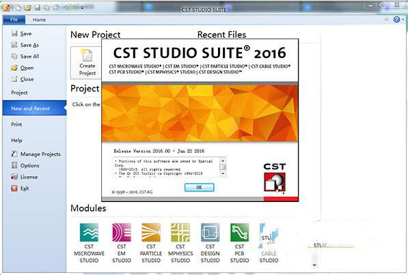Screen dimensions: 408x275
Task: Open the Options entry
Action: [25, 165]
